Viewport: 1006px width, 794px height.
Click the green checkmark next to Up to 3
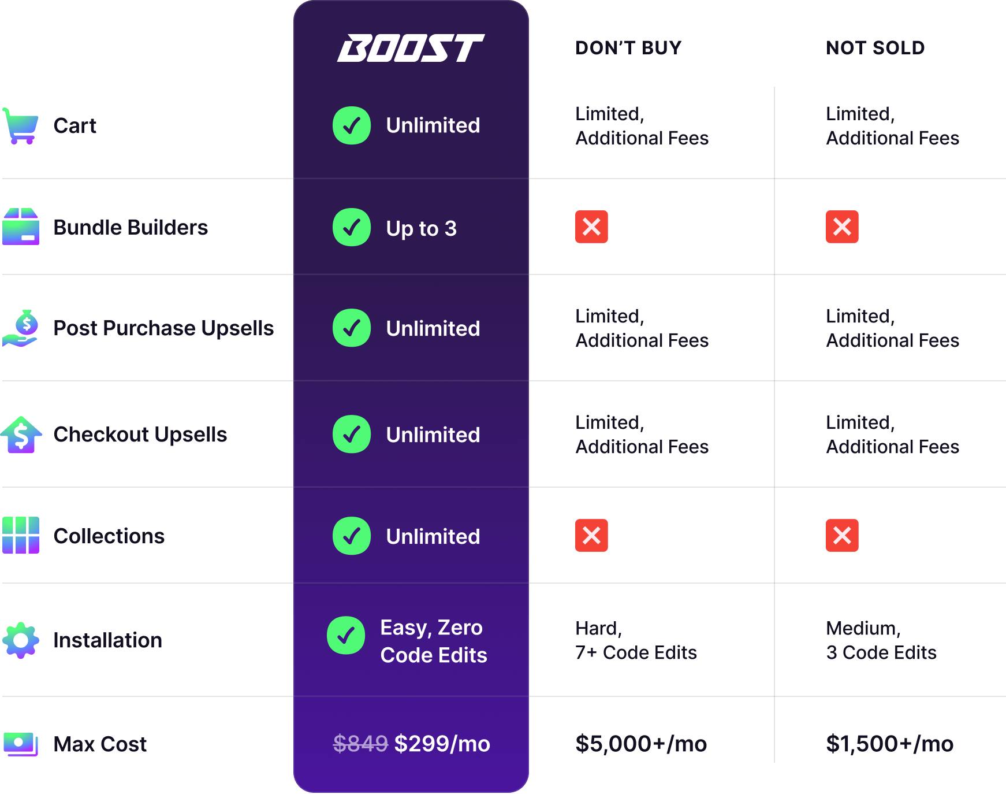coord(352,227)
